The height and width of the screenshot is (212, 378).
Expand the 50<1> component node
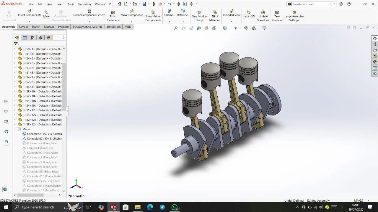[15, 49]
